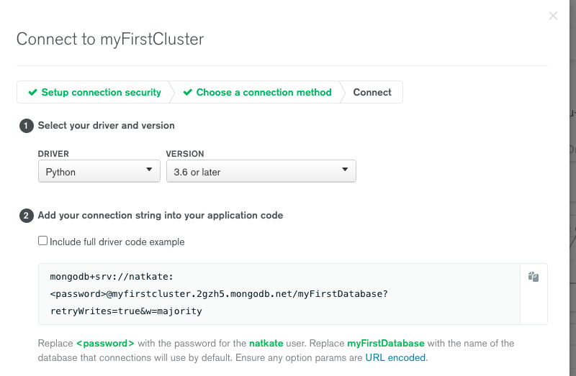Click the retryWrites=true&w=majority line
576x376 pixels.
pyautogui.click(x=126, y=311)
